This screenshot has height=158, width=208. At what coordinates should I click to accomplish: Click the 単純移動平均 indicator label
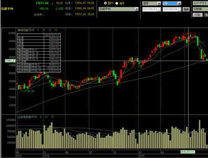point(26,30)
